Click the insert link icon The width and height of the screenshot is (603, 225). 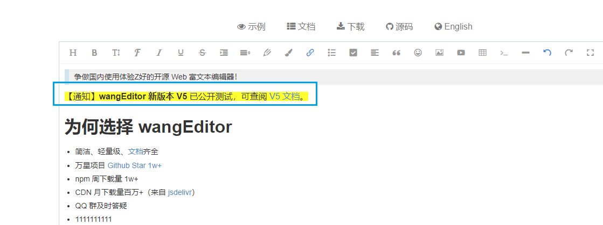point(310,53)
